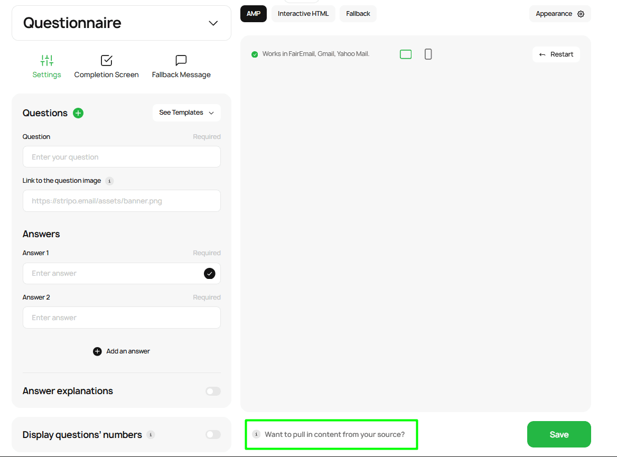Expand the Questionnaire title dropdown
Image resolution: width=617 pixels, height=457 pixels.
pyautogui.click(x=213, y=23)
